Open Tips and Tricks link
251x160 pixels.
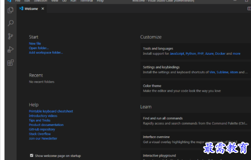coord(40,120)
